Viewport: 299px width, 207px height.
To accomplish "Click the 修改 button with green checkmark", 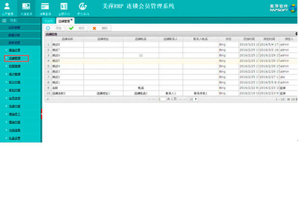I will tap(77, 28).
